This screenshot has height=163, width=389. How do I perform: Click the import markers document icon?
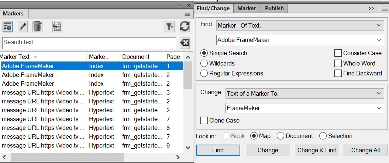point(57,26)
